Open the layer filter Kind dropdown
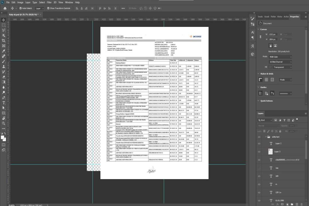The height and width of the screenshot is (206, 309). (x=265, y=120)
